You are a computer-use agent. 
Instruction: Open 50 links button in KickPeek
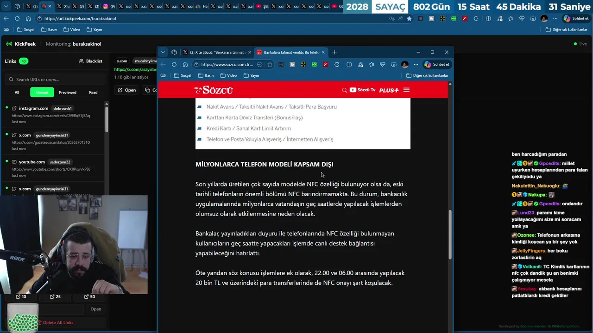(89, 296)
